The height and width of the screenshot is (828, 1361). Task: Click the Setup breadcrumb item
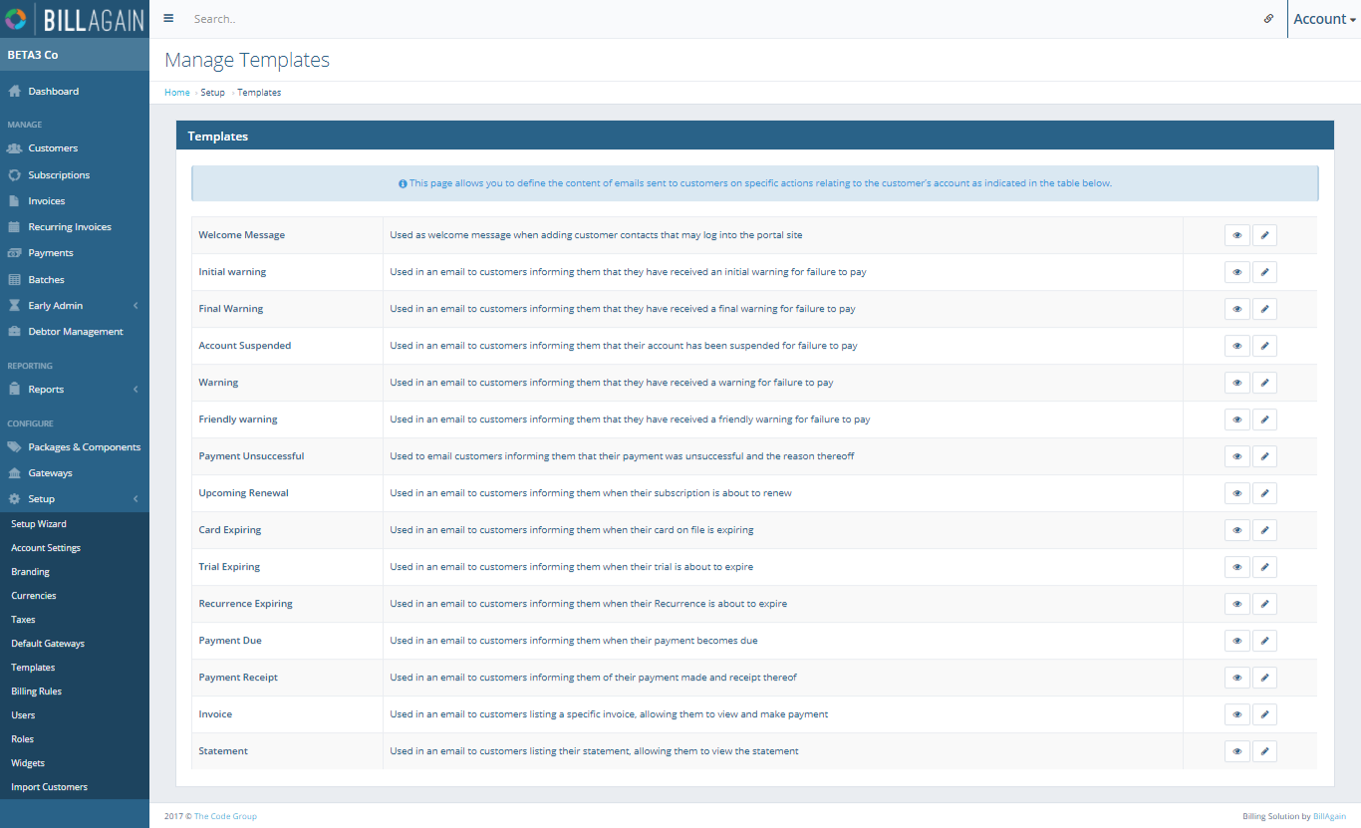pyautogui.click(x=212, y=93)
